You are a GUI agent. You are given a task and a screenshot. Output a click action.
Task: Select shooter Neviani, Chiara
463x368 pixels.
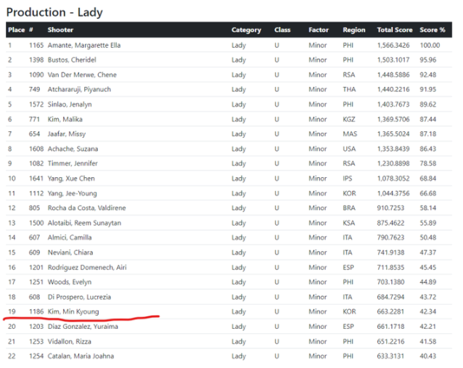(70, 252)
